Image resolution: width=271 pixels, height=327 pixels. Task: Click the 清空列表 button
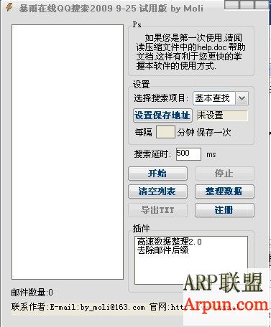point(157,191)
